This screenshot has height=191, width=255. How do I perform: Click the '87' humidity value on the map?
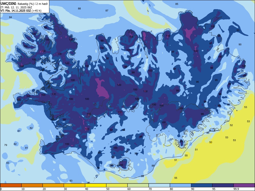click(107, 10)
